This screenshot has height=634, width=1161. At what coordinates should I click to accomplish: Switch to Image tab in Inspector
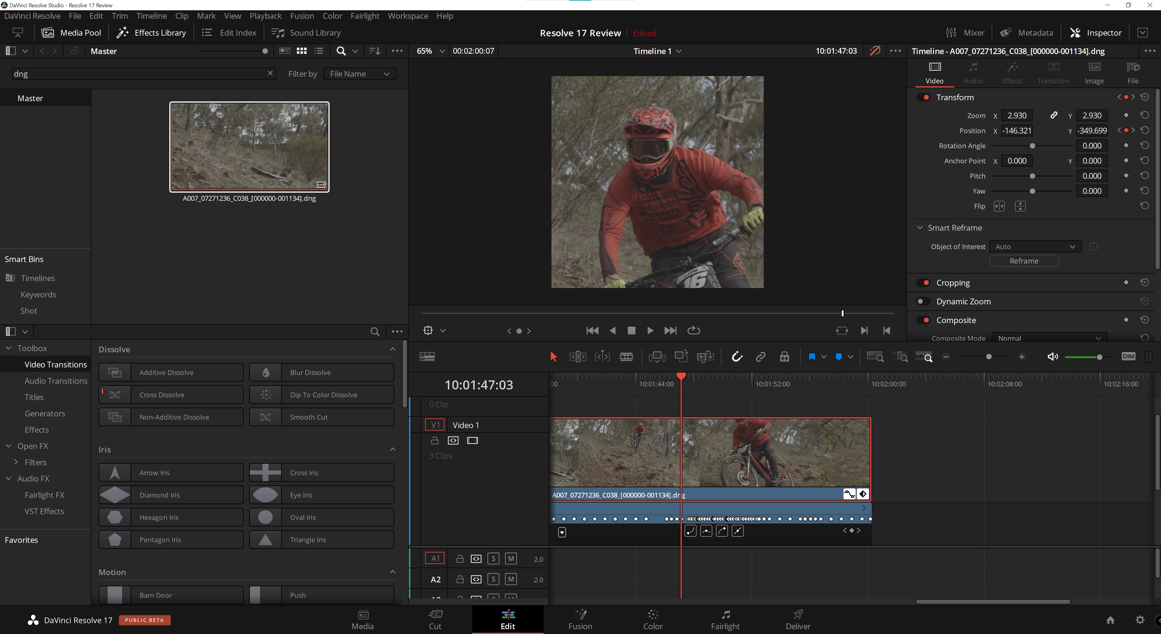[x=1094, y=73]
